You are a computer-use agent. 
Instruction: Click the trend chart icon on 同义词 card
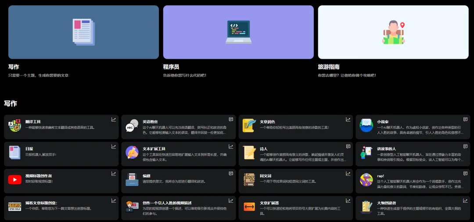click(x=348, y=174)
